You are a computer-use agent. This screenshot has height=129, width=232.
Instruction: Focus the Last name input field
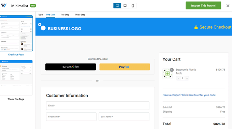pos(124,117)
